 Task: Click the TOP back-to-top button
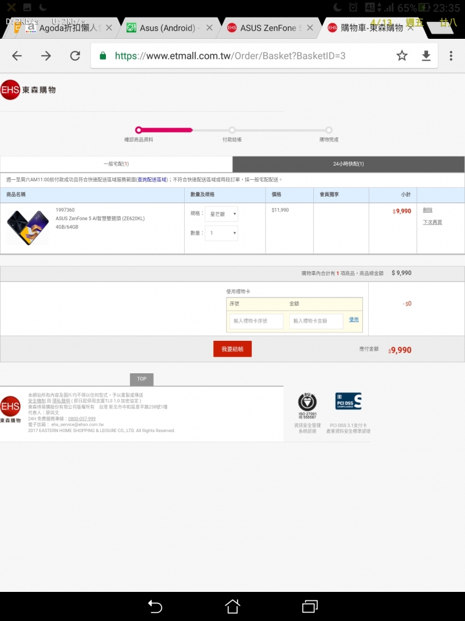coord(141,379)
